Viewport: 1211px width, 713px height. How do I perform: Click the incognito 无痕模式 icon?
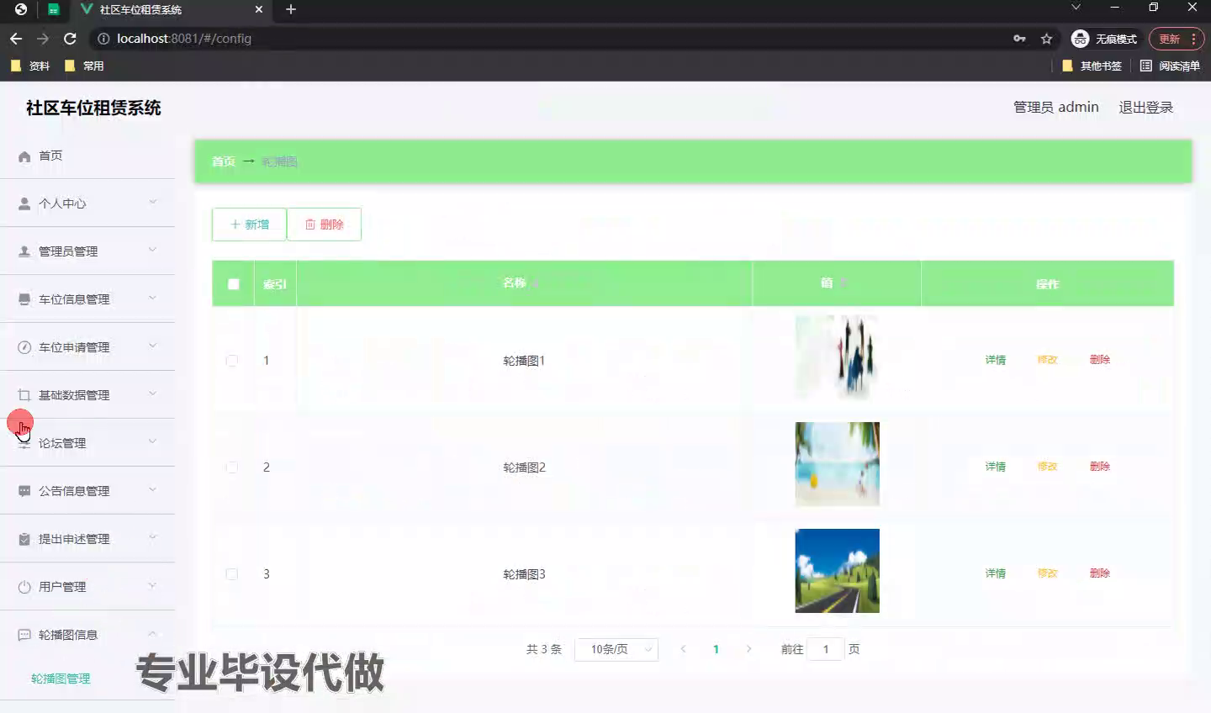(x=1080, y=39)
